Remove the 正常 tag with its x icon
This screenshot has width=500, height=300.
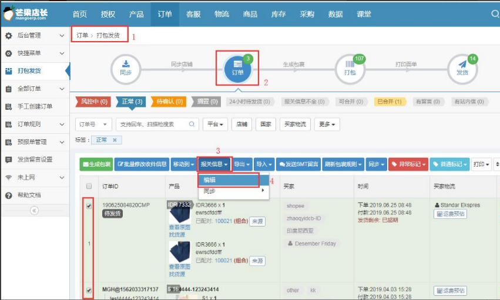pos(115,140)
